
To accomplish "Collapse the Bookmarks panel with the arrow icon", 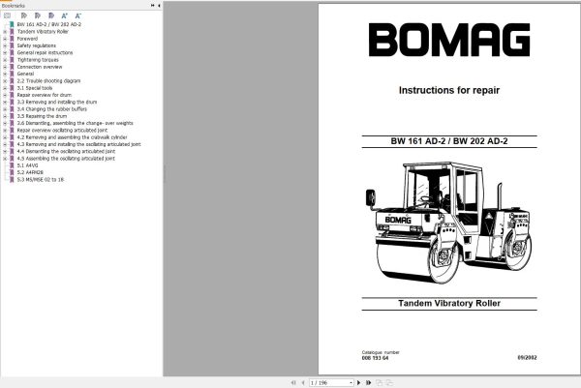I will pos(159,6).
